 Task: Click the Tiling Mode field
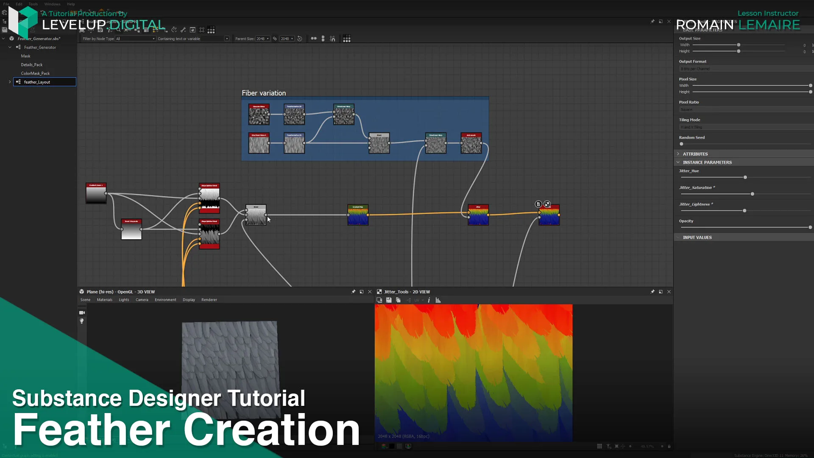point(746,127)
